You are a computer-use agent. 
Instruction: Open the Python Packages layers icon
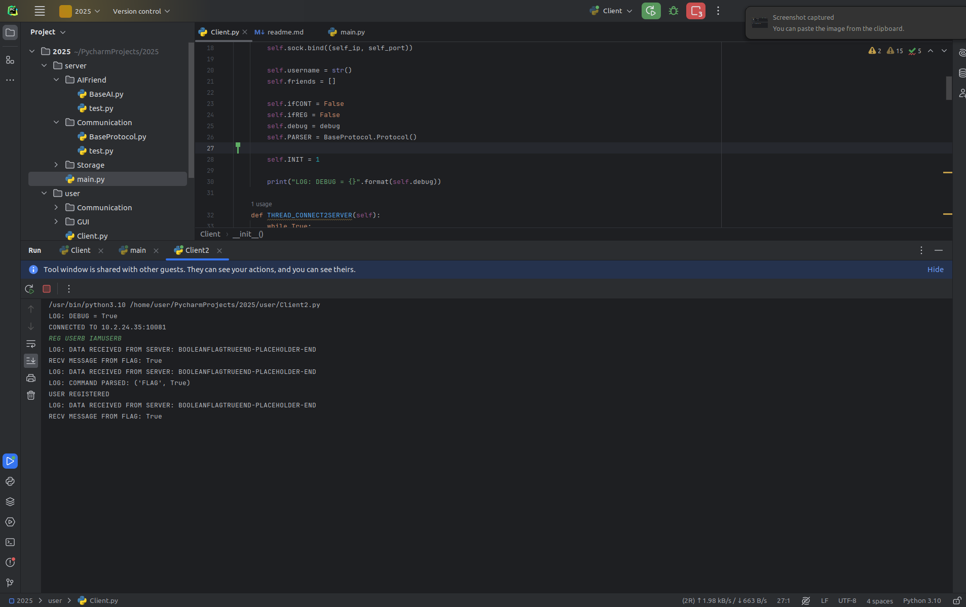point(10,502)
